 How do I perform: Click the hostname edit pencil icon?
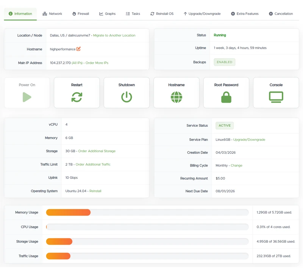point(78,49)
